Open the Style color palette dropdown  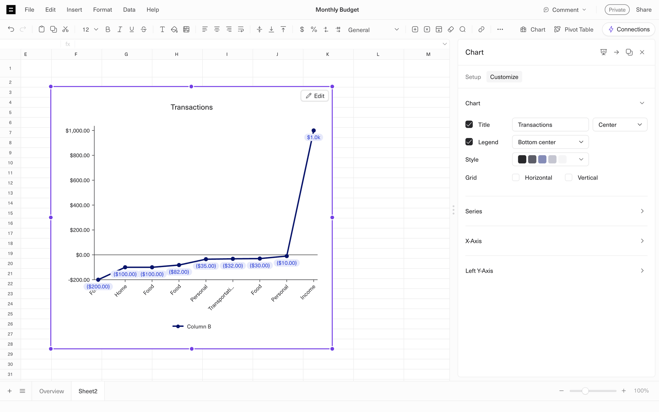(551, 159)
